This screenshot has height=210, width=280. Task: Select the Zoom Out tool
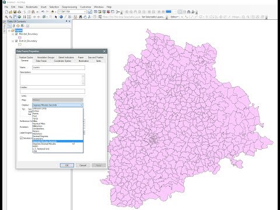tap(10, 17)
